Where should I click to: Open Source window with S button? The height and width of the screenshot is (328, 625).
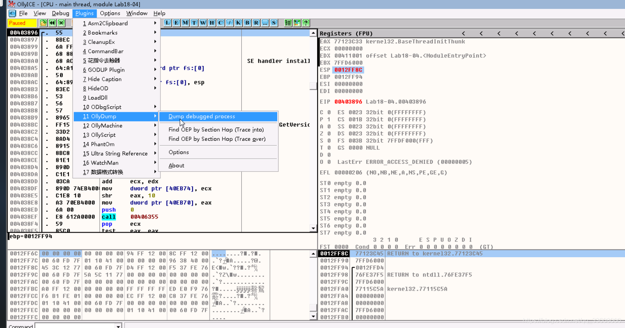pos(274,23)
